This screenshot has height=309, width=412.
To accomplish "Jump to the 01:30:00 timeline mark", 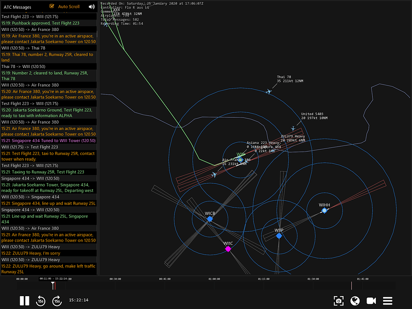I will (x=313, y=279).
